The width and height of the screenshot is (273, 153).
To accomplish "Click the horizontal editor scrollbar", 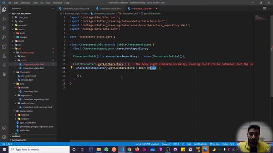I will (118, 141).
